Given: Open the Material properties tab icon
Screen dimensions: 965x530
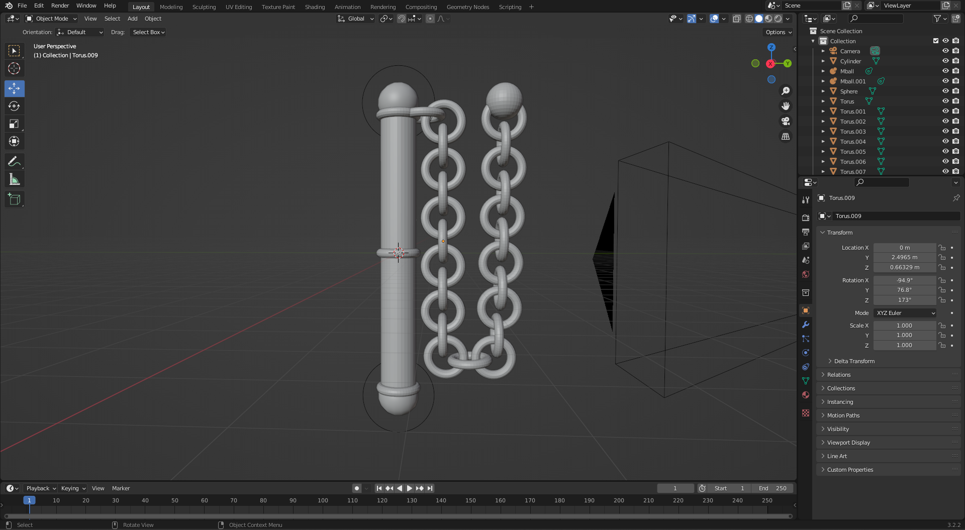Looking at the screenshot, I should 806,395.
